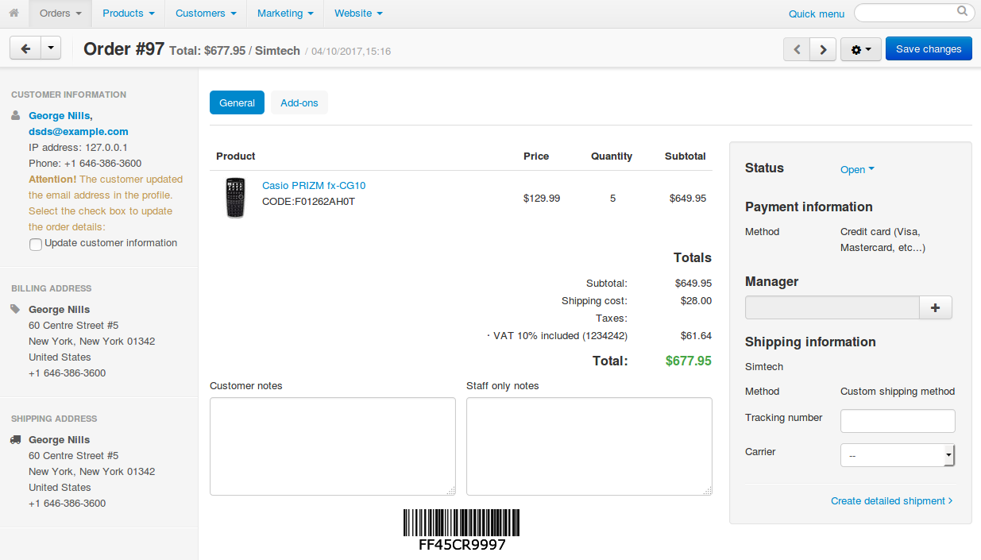Viewport: 981px width, 560px height.
Task: Open the caret dropdown beside back arrow
Action: tap(51, 48)
